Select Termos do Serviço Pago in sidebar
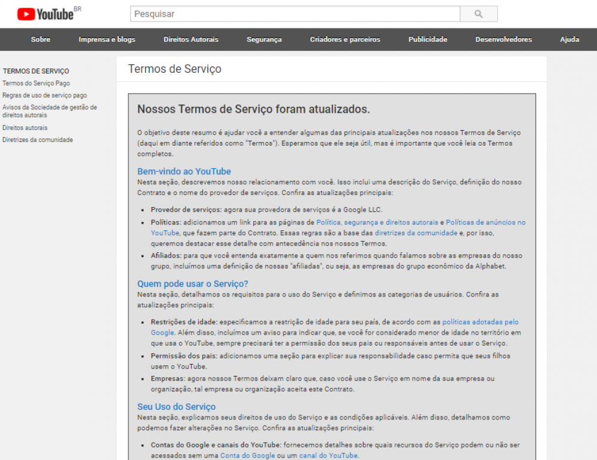The height and width of the screenshot is (460, 597). (x=38, y=84)
